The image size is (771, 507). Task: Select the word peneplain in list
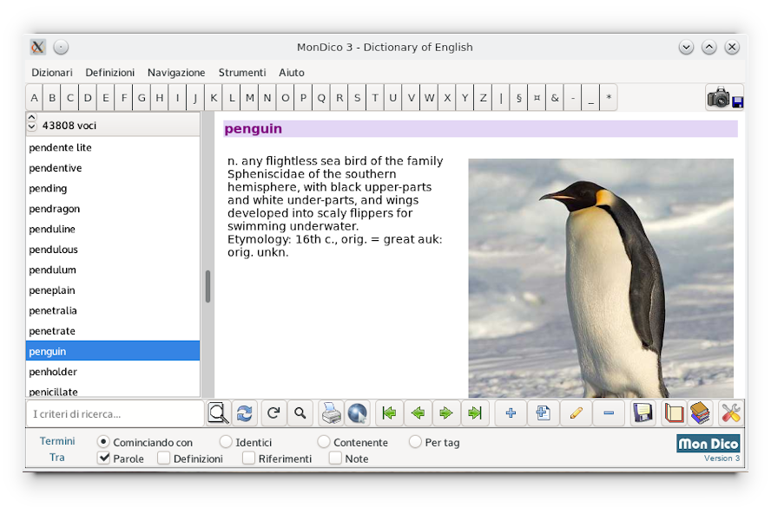[113, 290]
